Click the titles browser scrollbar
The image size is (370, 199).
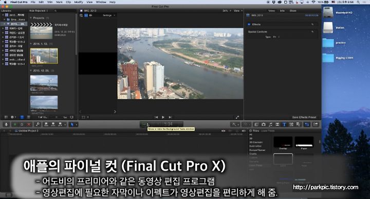click(320, 142)
